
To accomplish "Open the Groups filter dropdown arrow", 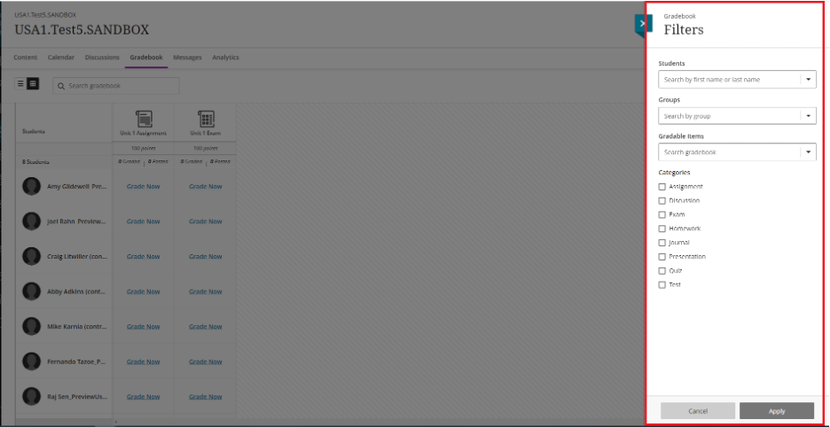I will [809, 116].
